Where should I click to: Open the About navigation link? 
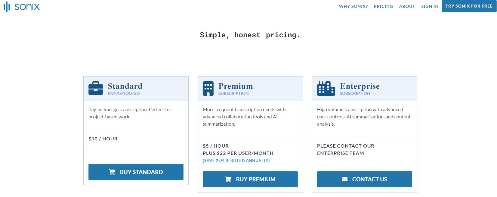(x=407, y=6)
